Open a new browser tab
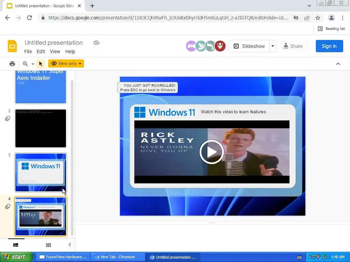This screenshot has height=262, width=350. click(x=92, y=6)
